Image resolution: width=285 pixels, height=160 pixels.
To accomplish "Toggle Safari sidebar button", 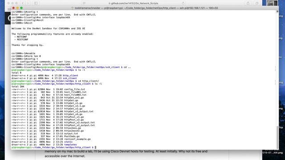I will 36,3.
